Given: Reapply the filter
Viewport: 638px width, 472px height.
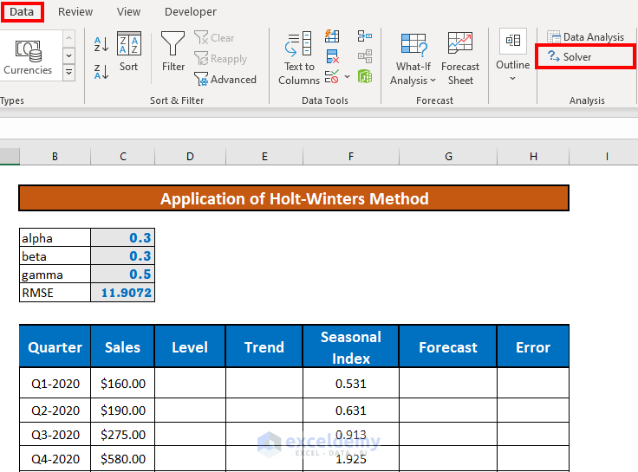Looking at the screenshot, I should [221, 59].
